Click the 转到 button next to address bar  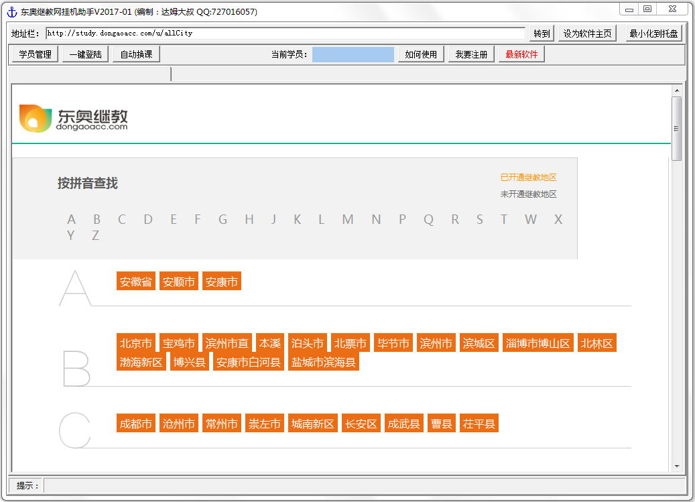[542, 34]
